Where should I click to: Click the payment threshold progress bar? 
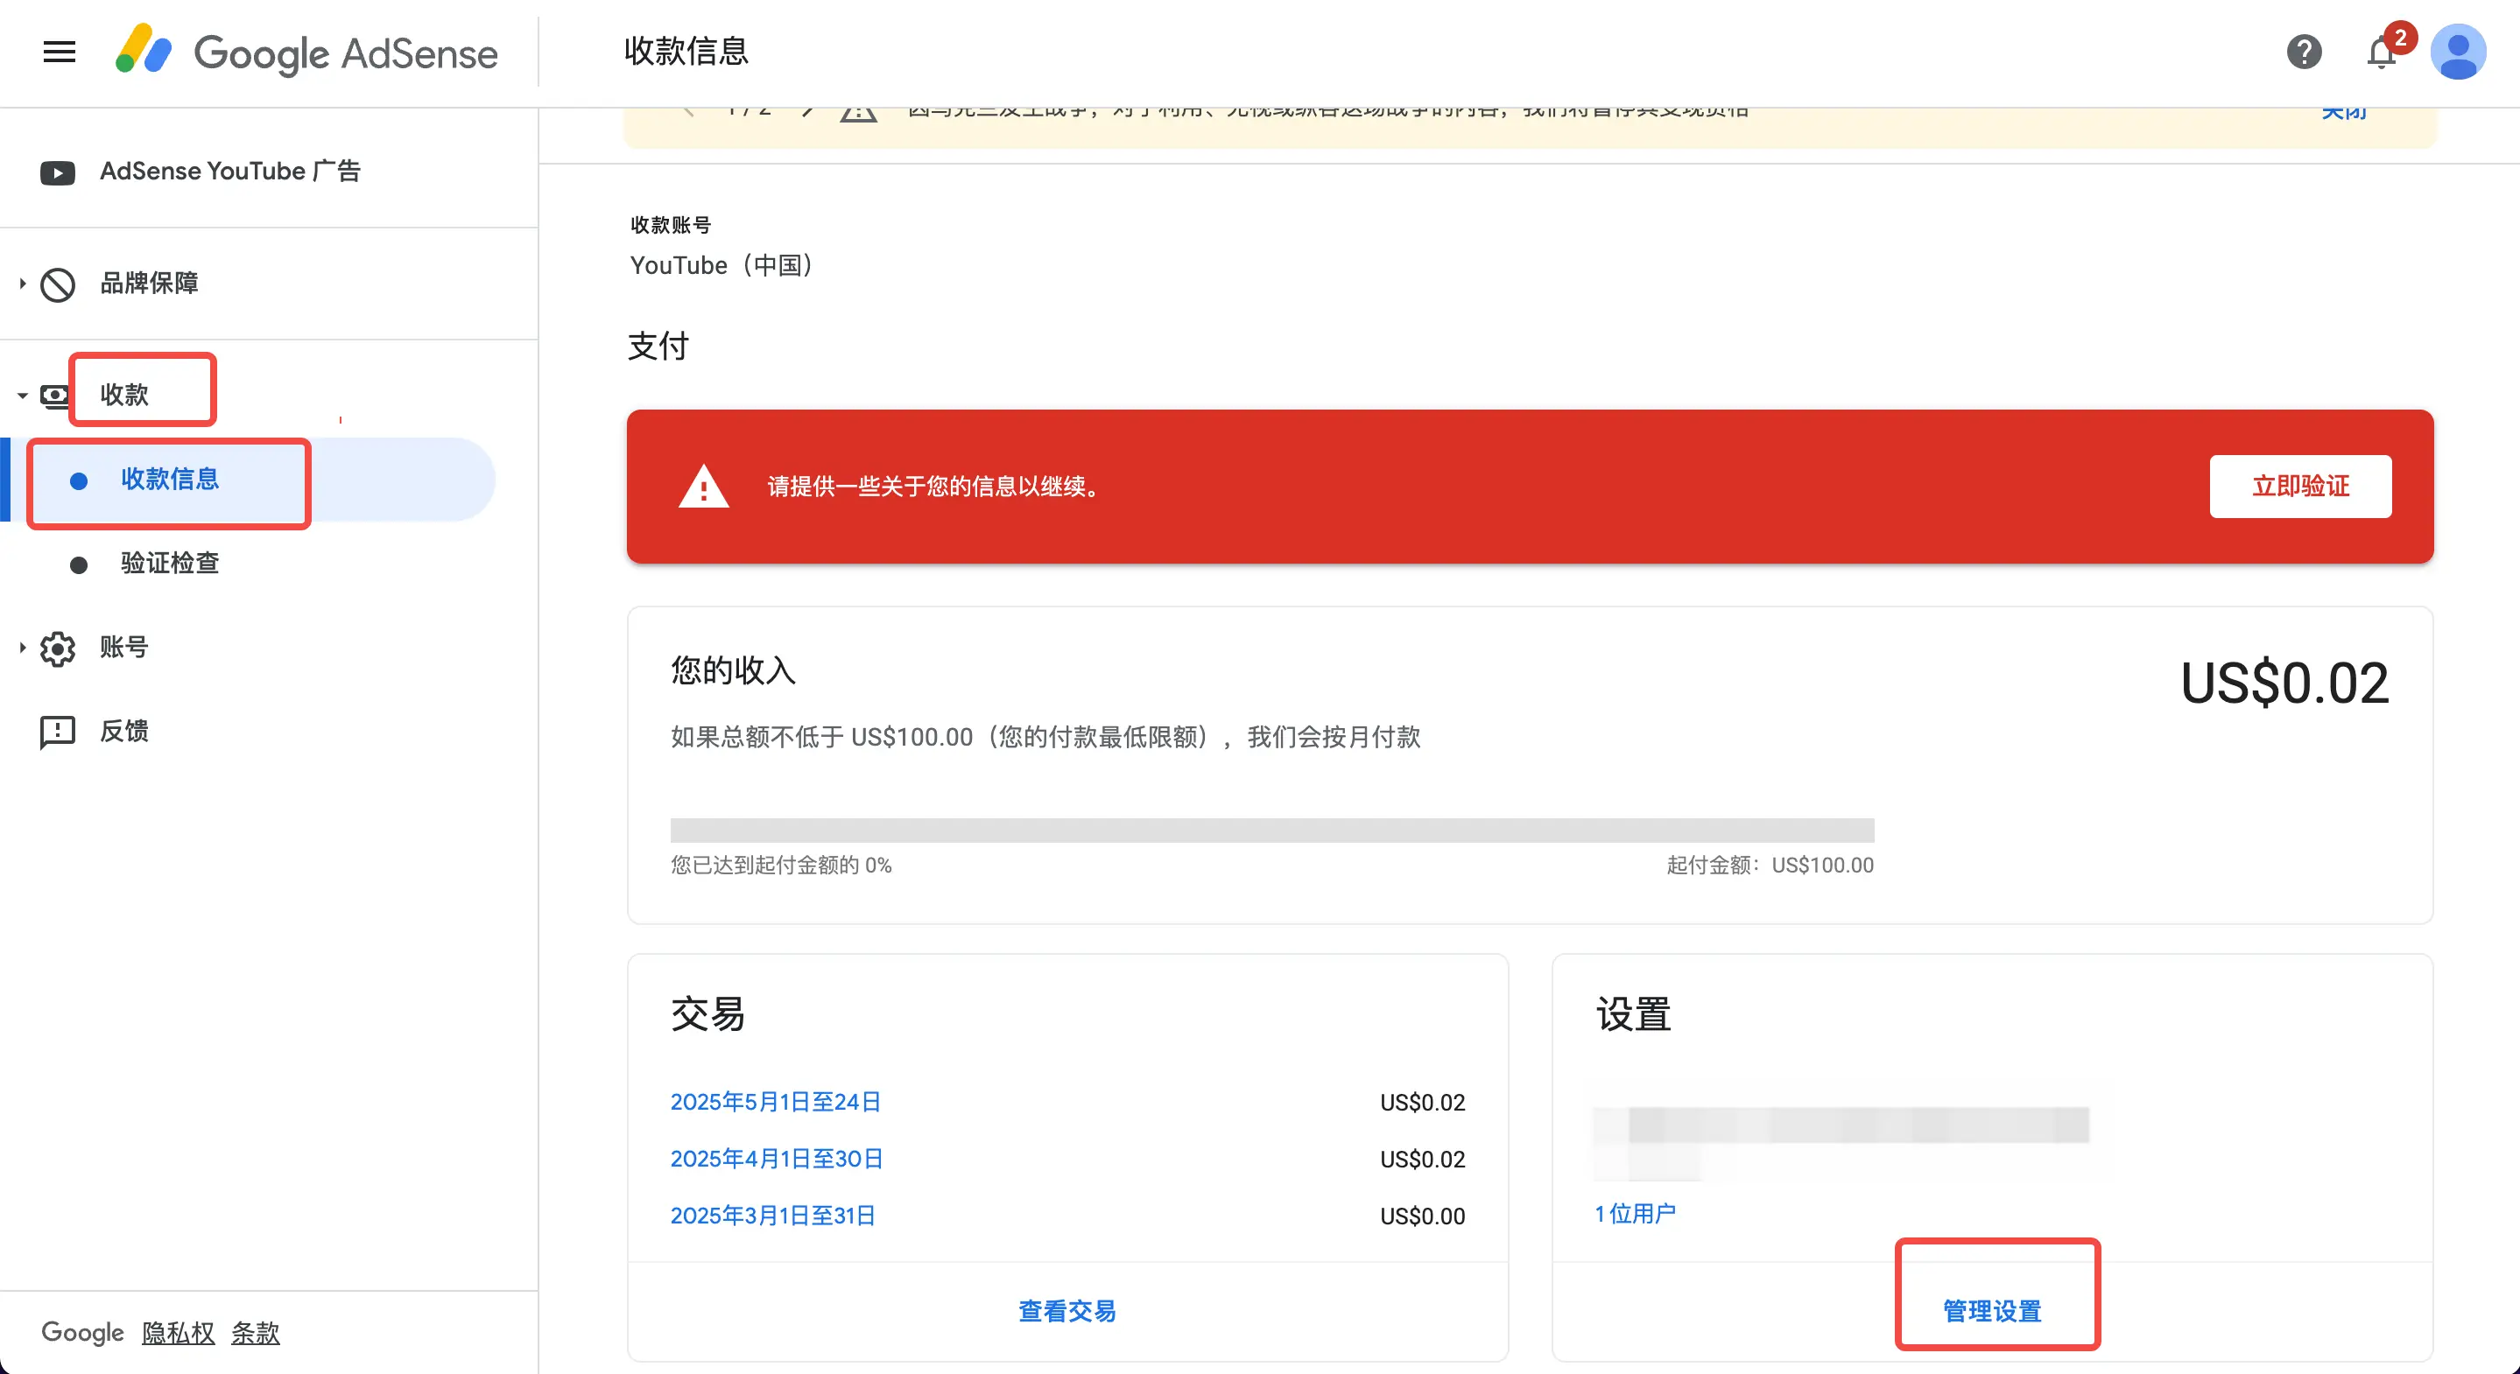tap(1271, 831)
